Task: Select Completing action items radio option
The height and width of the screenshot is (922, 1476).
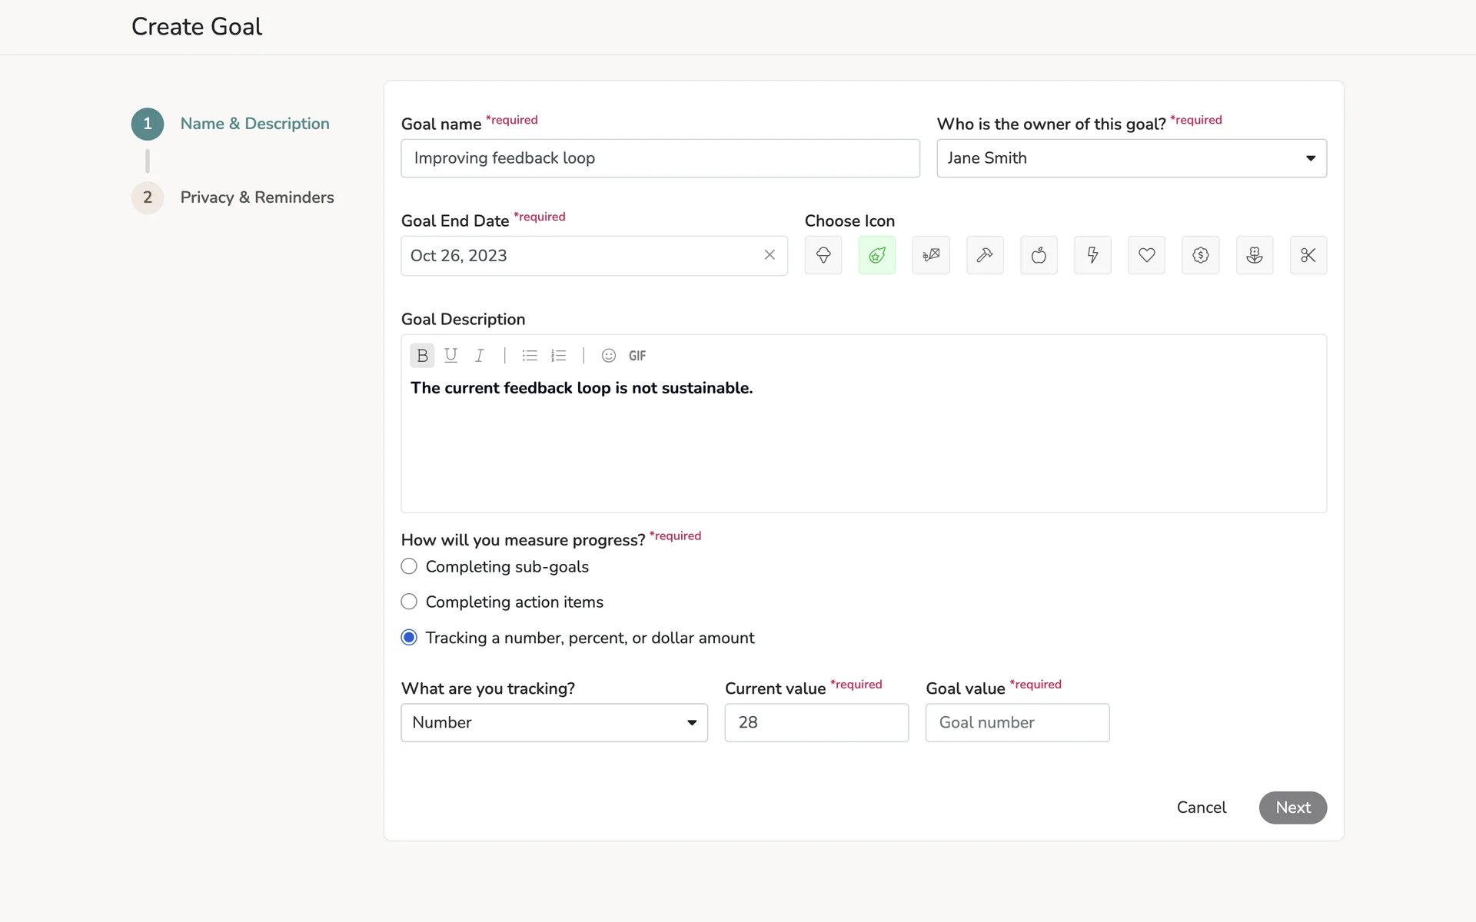Action: [409, 602]
